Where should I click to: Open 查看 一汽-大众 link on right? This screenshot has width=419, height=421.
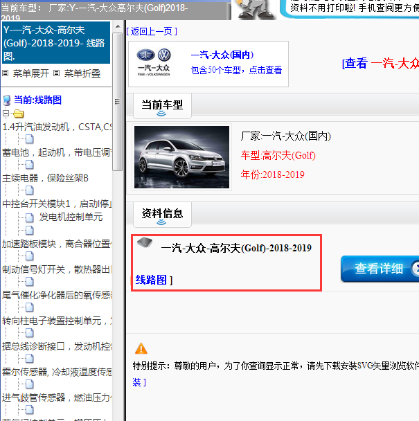click(380, 64)
